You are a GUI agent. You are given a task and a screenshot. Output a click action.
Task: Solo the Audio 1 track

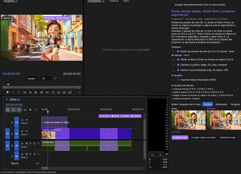[x=30, y=144]
